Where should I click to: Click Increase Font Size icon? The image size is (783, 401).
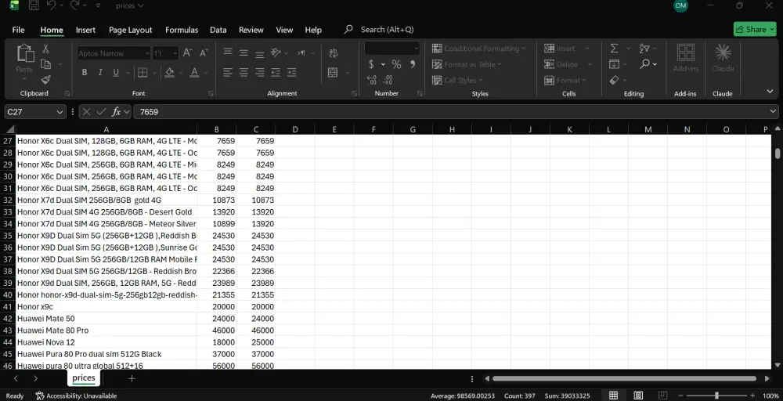click(187, 53)
